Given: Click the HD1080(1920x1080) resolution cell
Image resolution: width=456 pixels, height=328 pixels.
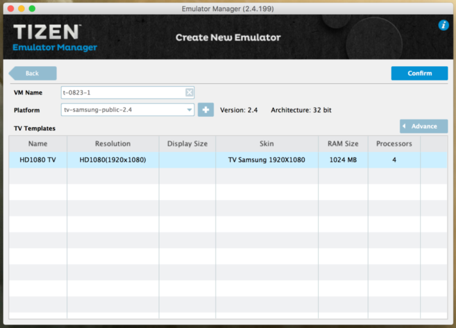Looking at the screenshot, I should [x=113, y=160].
